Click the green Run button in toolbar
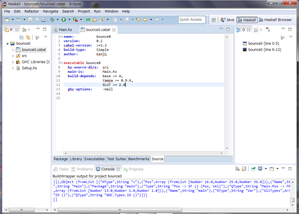Image resolution: width=299 pixels, height=214 pixels. [64, 19]
